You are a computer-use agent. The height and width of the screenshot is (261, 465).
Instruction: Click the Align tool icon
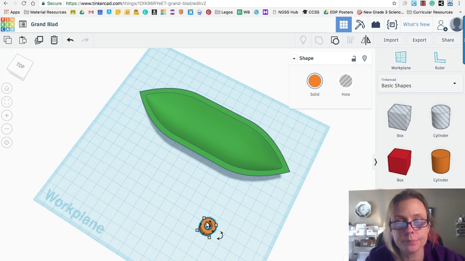pyautogui.click(x=351, y=40)
